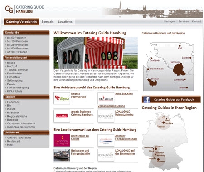
Task: Select KITA / Schule event type
Action: tap(15, 91)
